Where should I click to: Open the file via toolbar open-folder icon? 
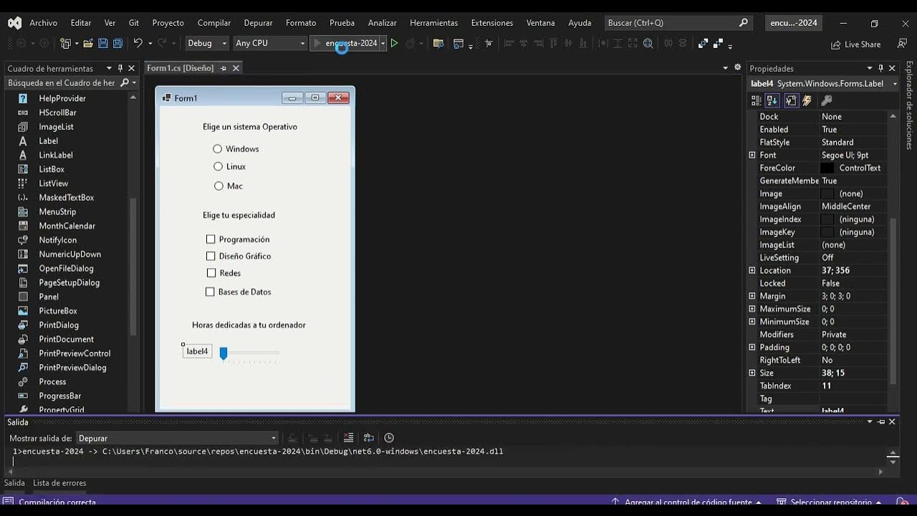coord(88,44)
